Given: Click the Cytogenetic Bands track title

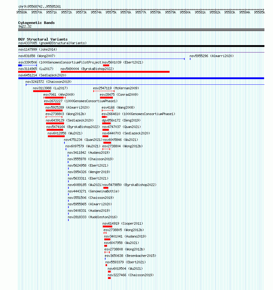Looking at the screenshot, I should pyautogui.click(x=37, y=23).
